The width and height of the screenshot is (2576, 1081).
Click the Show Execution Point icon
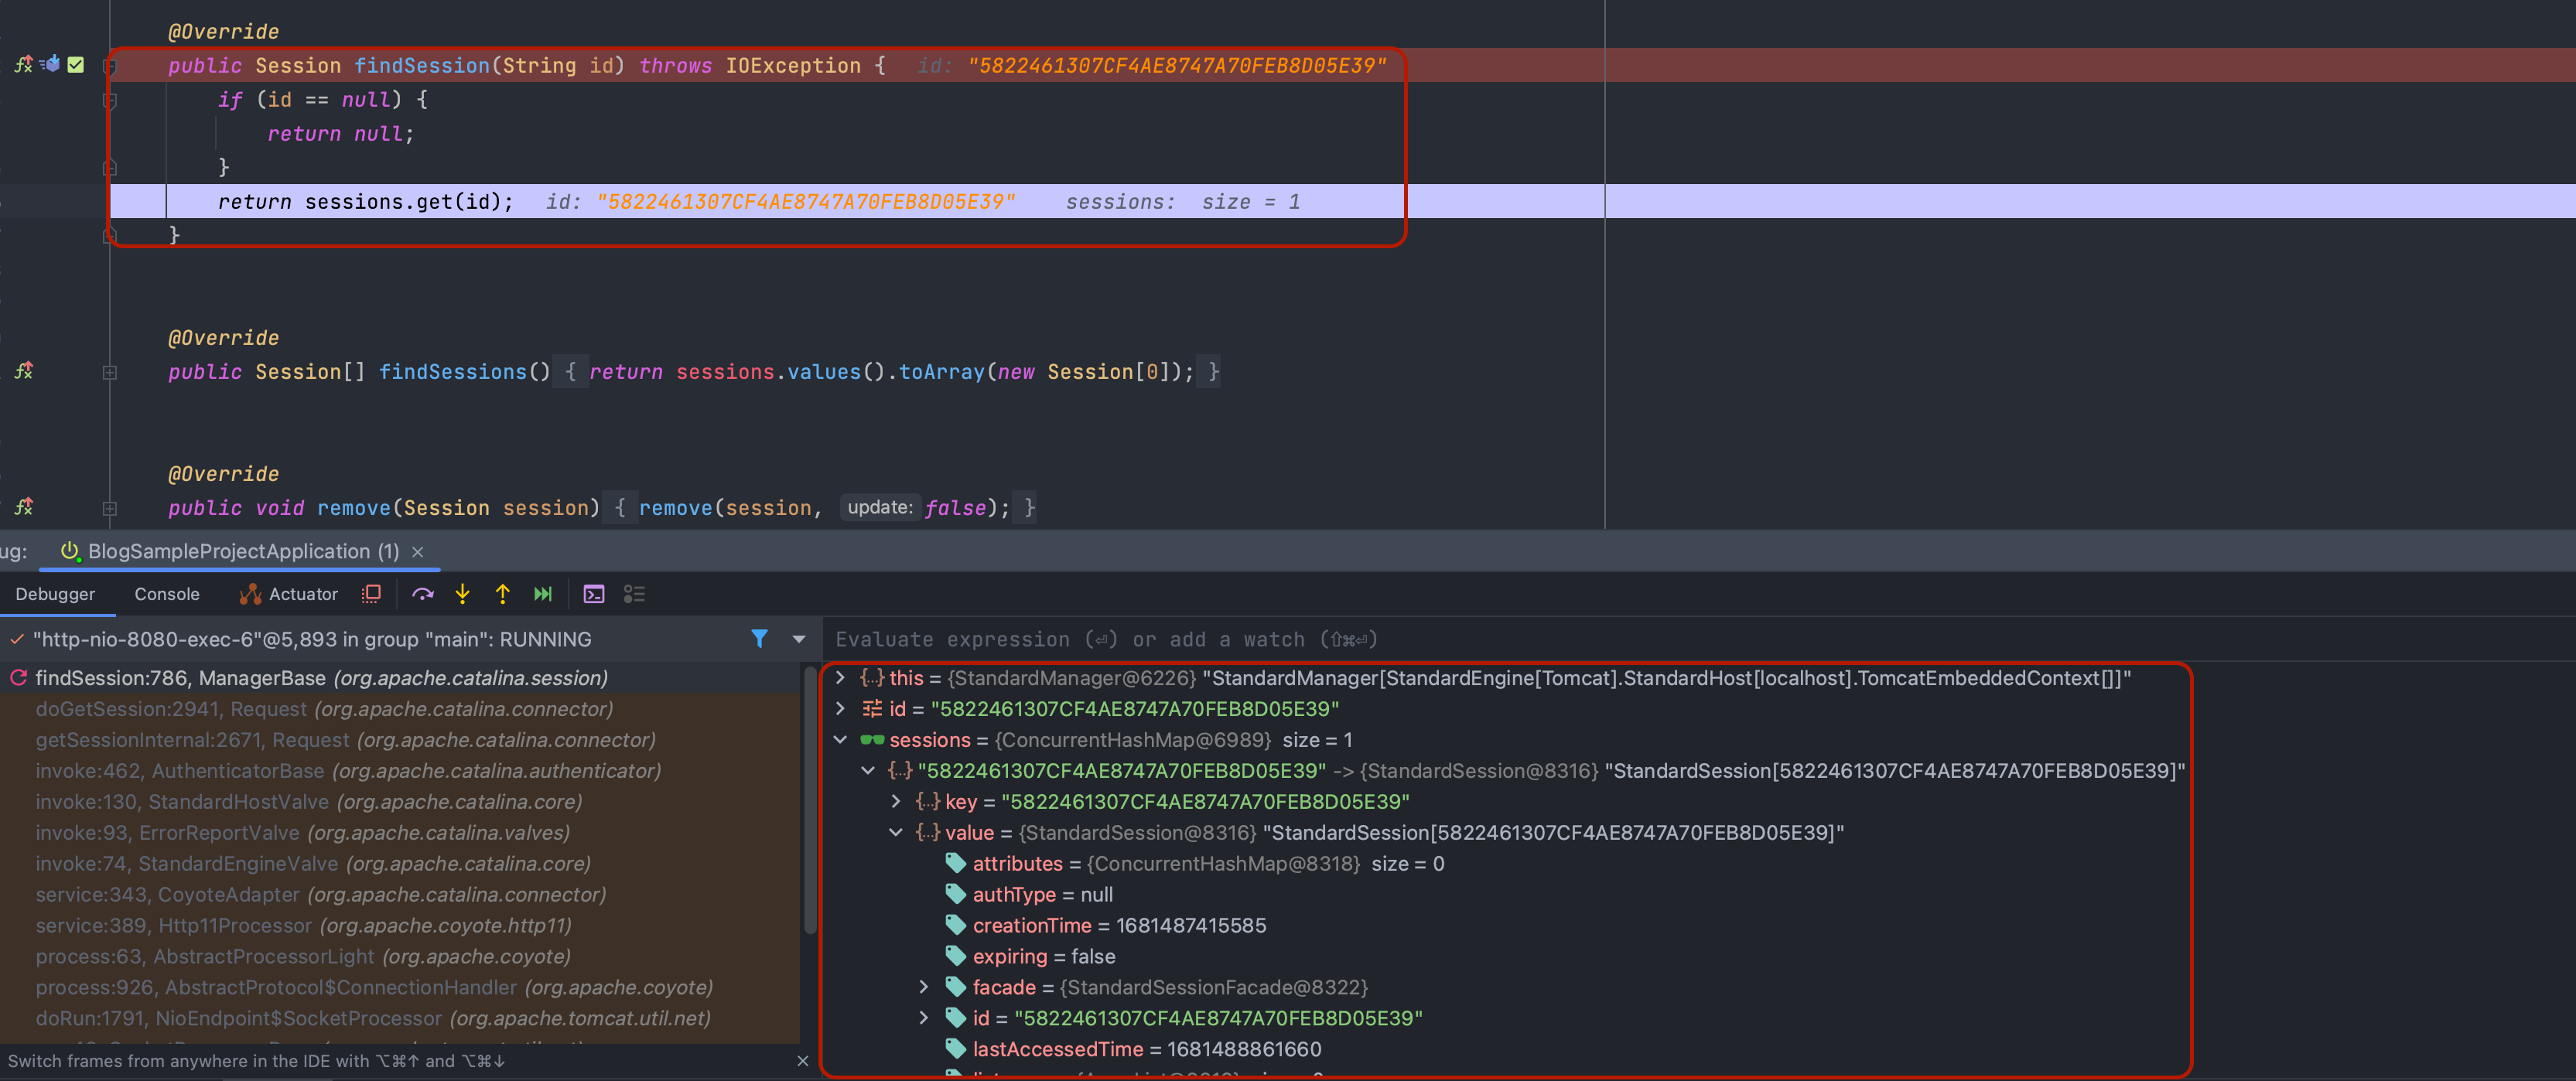click(x=371, y=594)
